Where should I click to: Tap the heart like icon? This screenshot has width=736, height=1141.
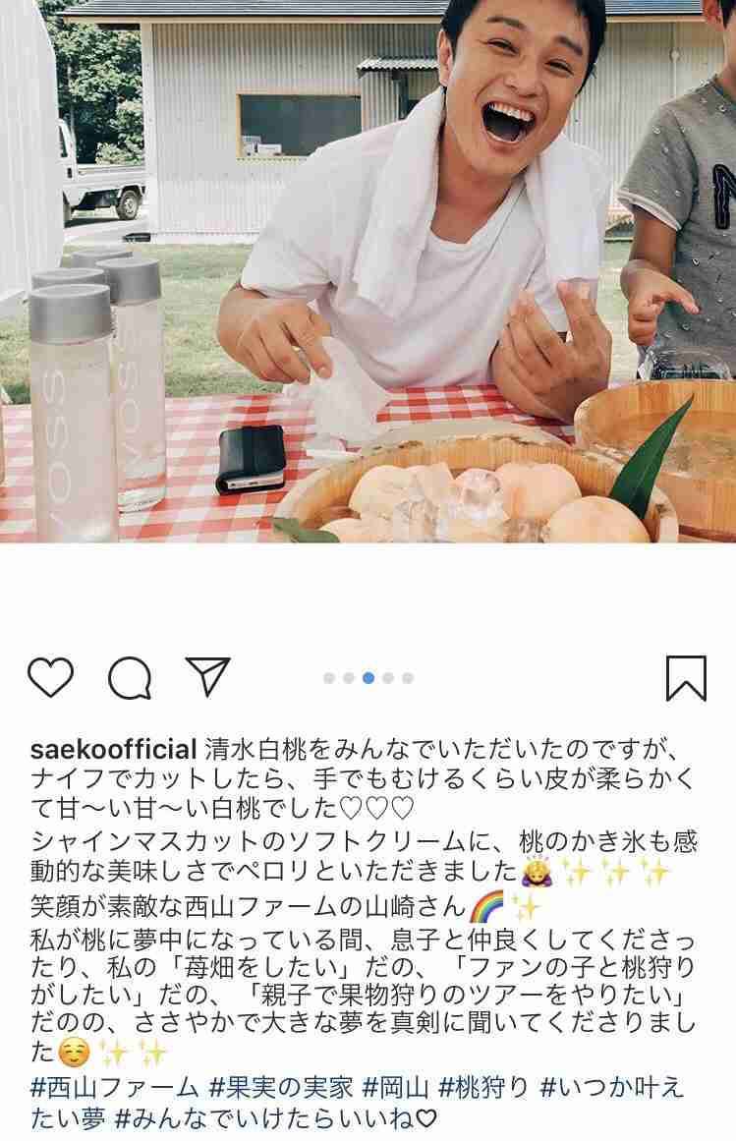pyautogui.click(x=50, y=677)
